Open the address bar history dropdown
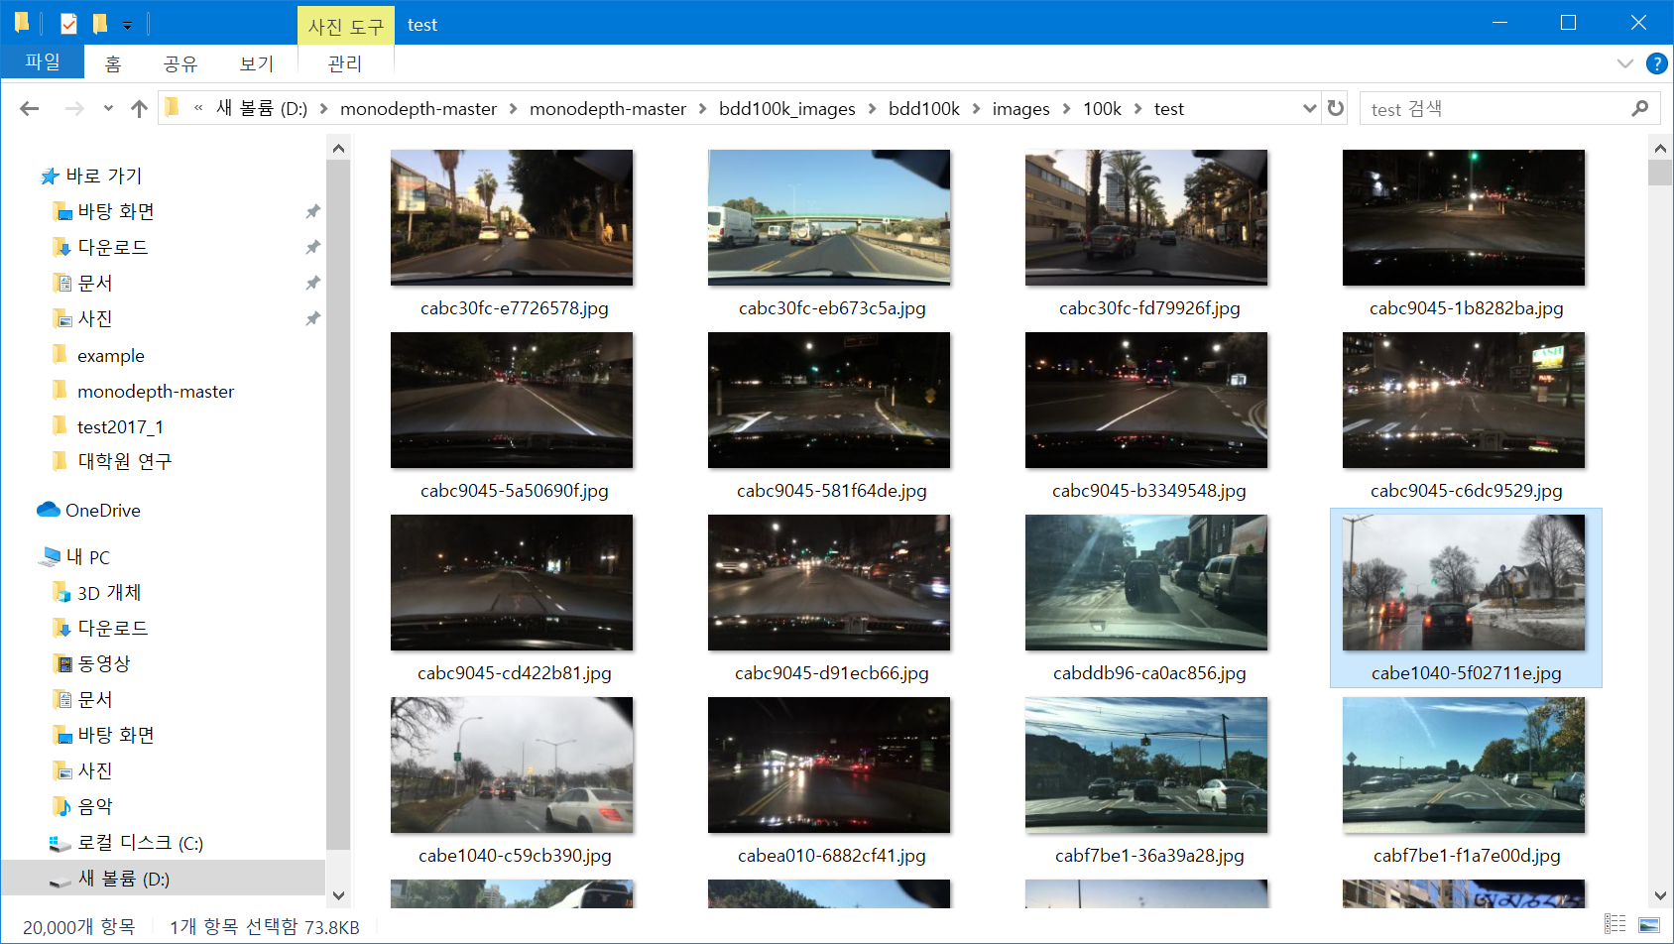 point(1309,108)
